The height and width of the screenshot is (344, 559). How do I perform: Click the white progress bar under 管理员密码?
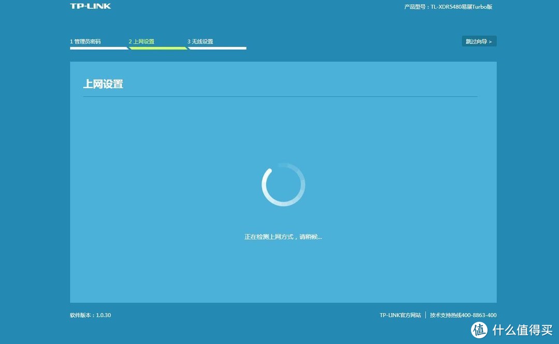coord(98,49)
